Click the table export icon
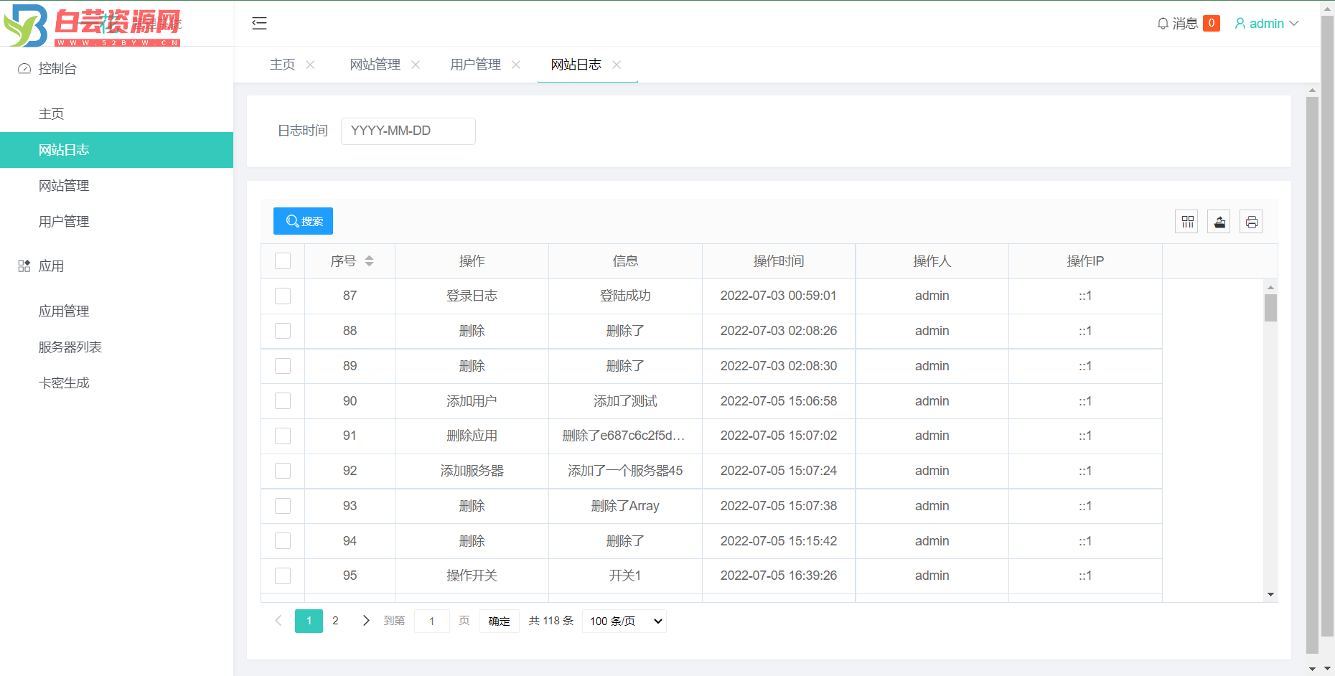The height and width of the screenshot is (676, 1335). pos(1219,222)
